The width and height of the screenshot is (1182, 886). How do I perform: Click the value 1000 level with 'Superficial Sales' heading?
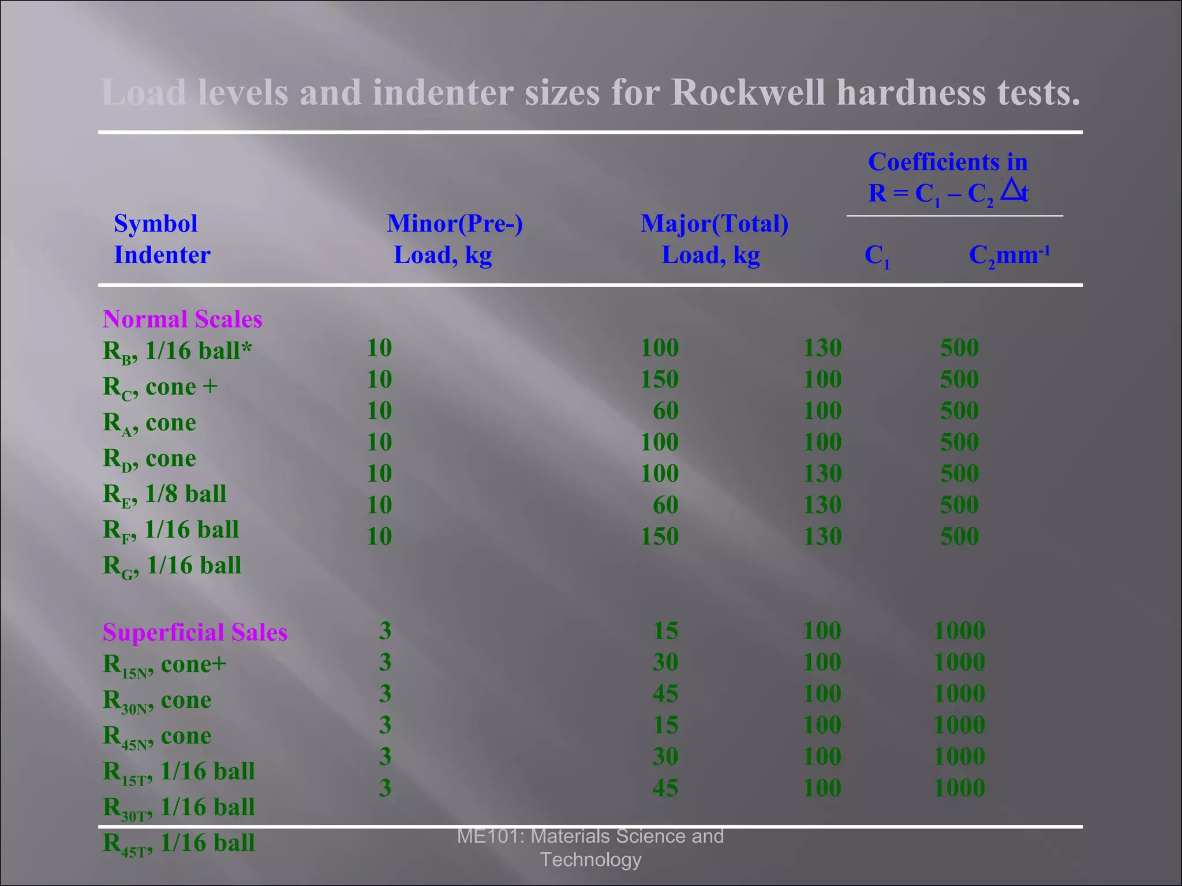[x=959, y=630]
